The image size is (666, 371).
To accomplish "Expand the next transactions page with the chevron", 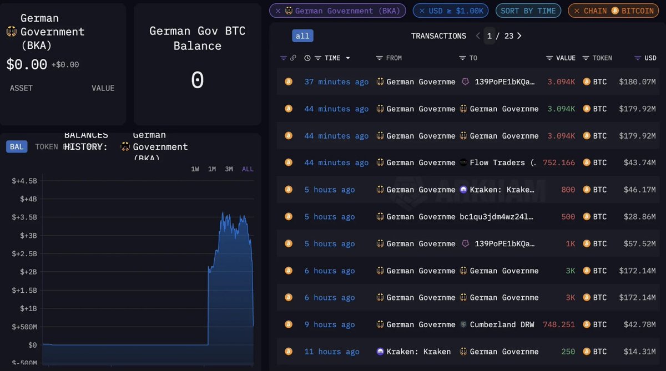I will click(x=518, y=35).
